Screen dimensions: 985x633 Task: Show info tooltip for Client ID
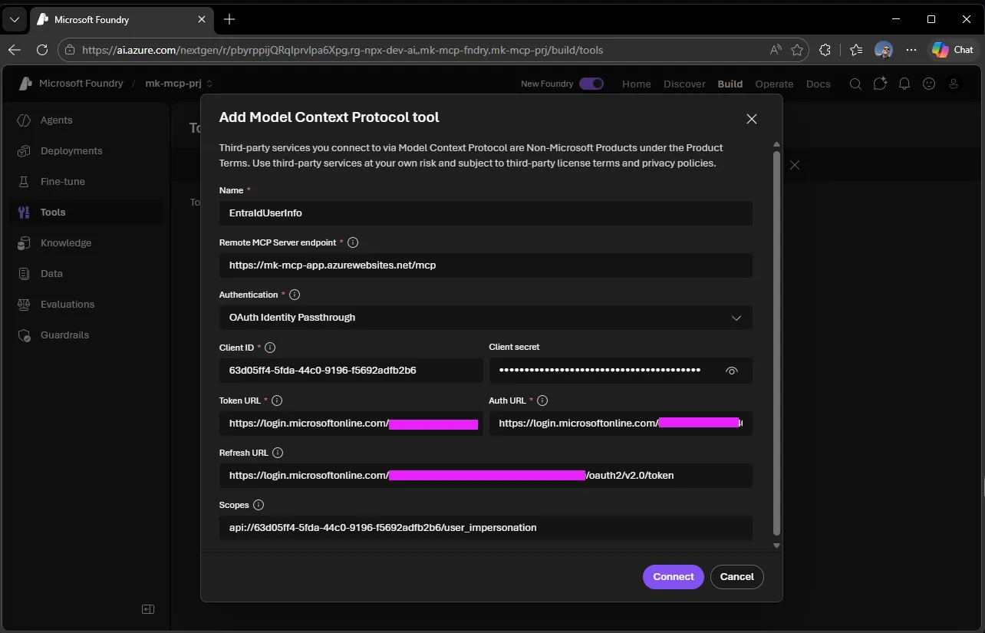269,348
